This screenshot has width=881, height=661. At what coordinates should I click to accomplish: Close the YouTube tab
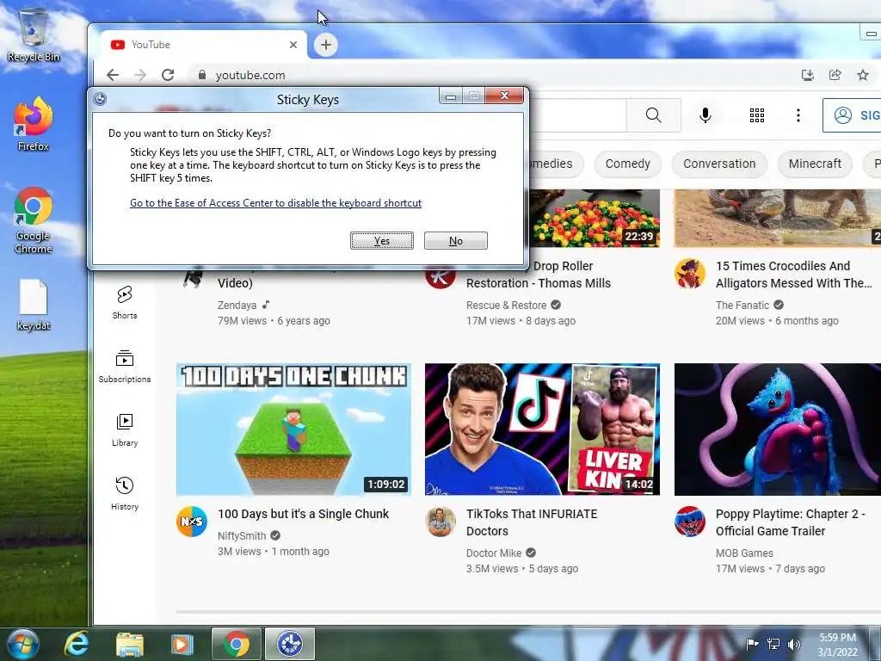coord(293,45)
